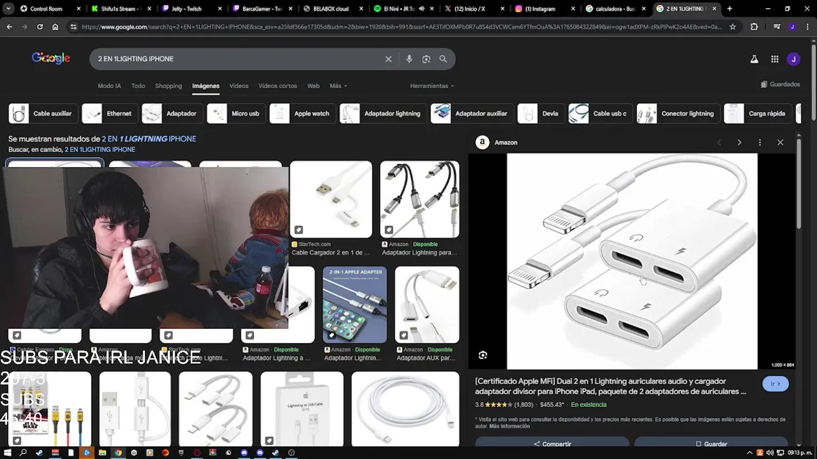Search inside image with lens icon
Screen dimensions: 817x459
[483, 355]
